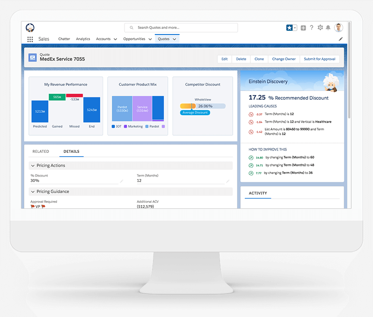Open the Help question mark icon
This screenshot has width=373, height=317.
pos(311,28)
